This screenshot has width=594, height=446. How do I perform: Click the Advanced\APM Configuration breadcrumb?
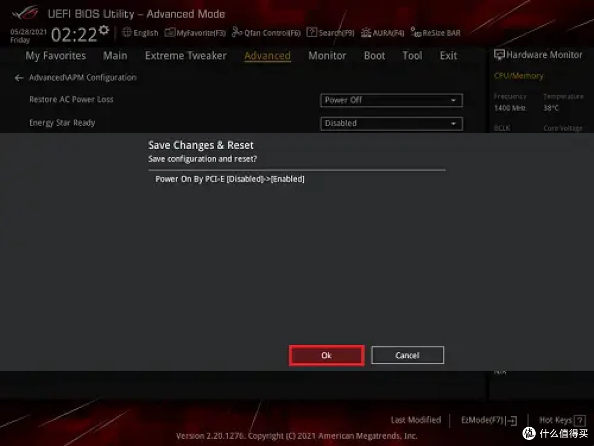[x=82, y=78]
